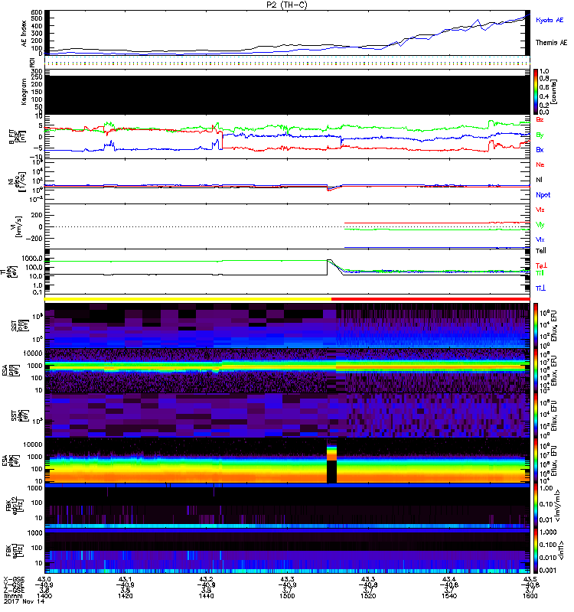
Task: Click the green Viy velocity legend
Action: [x=540, y=225]
